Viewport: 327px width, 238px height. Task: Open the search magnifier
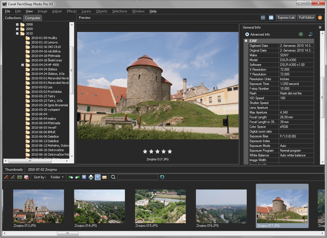tap(113, 177)
